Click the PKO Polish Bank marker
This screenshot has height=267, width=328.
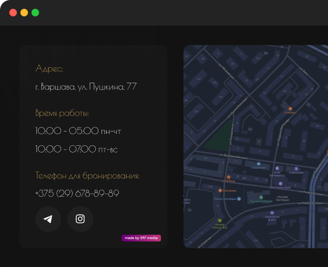[280, 183]
